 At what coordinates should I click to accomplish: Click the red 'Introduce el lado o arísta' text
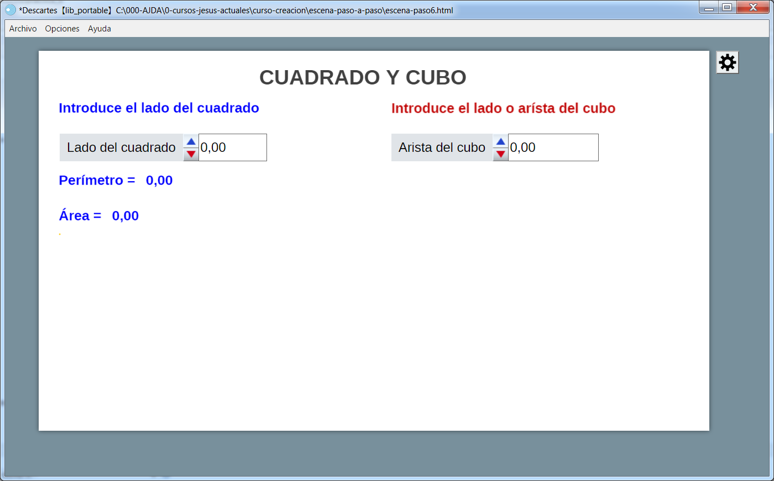click(503, 108)
